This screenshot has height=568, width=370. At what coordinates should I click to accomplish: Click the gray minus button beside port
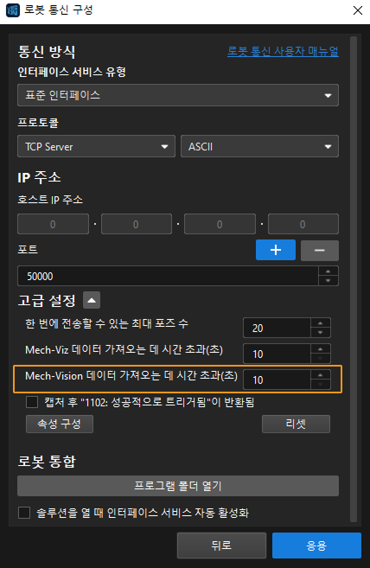click(320, 251)
